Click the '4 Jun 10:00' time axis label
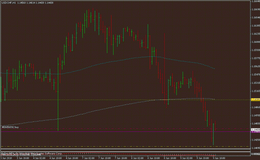This screenshot has width=260, height=160. tap(56, 158)
